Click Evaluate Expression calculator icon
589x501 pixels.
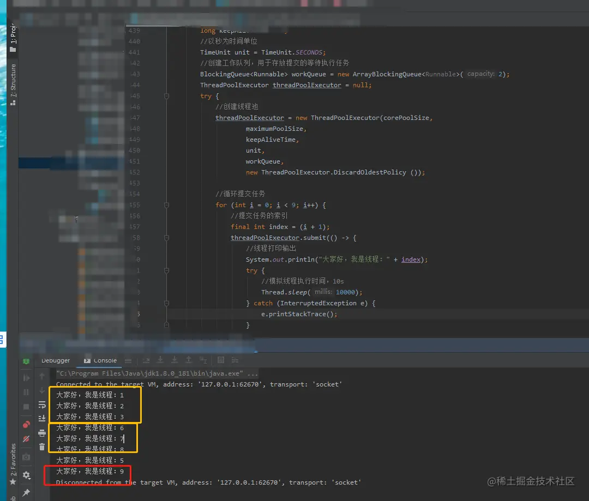(x=221, y=360)
